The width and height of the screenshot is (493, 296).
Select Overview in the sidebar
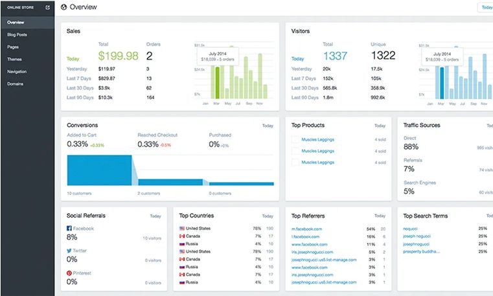(x=27, y=22)
